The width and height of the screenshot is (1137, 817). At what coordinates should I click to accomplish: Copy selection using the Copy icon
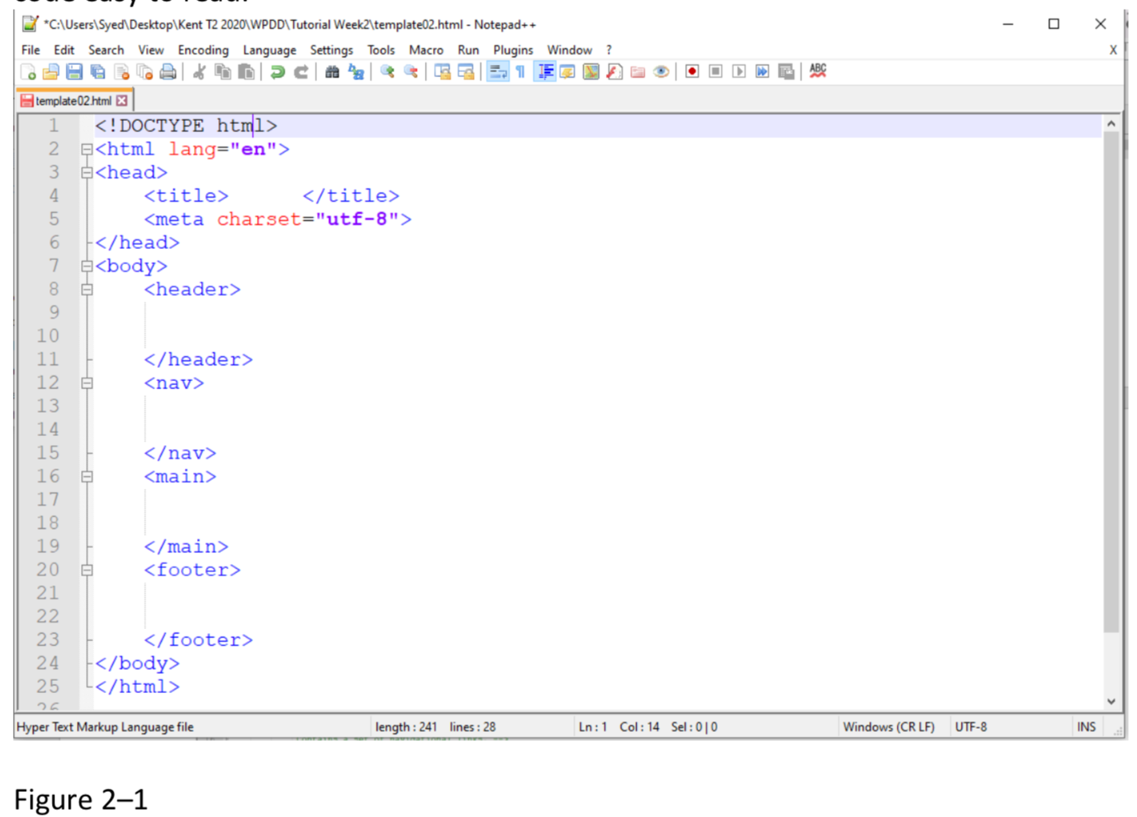222,72
